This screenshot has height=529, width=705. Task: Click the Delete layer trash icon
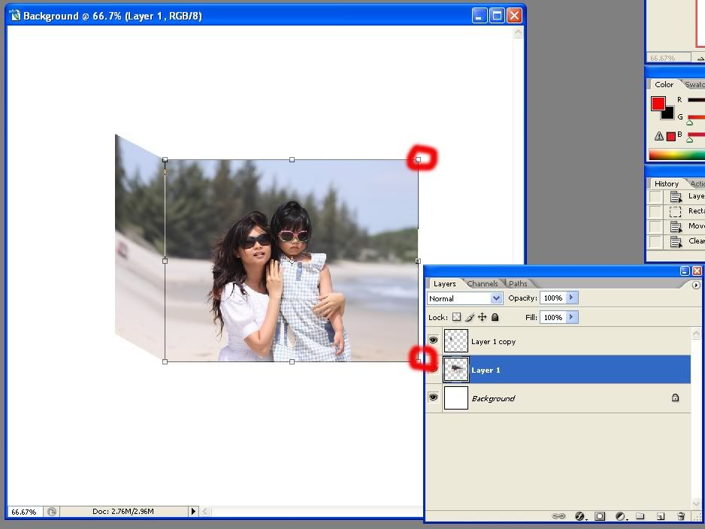681,516
